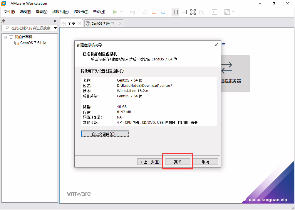Click the 完成 button to create the VM

(177, 162)
